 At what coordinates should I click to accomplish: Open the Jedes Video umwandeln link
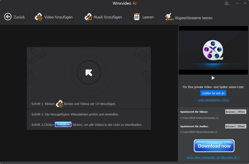point(213,158)
